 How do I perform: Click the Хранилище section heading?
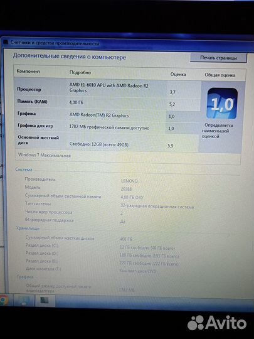pyautogui.click(x=28, y=228)
